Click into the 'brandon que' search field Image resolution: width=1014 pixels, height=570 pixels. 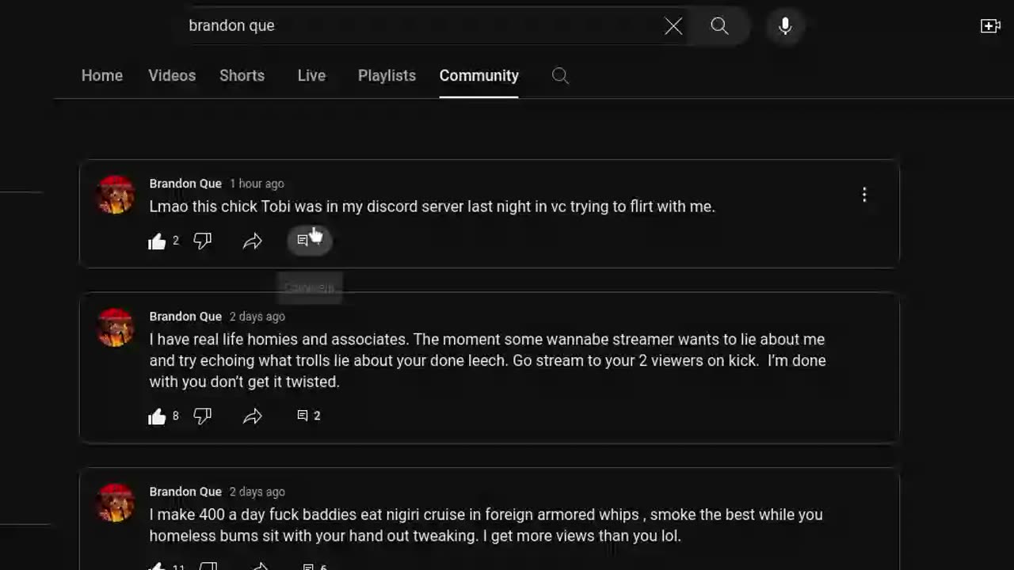coord(420,26)
